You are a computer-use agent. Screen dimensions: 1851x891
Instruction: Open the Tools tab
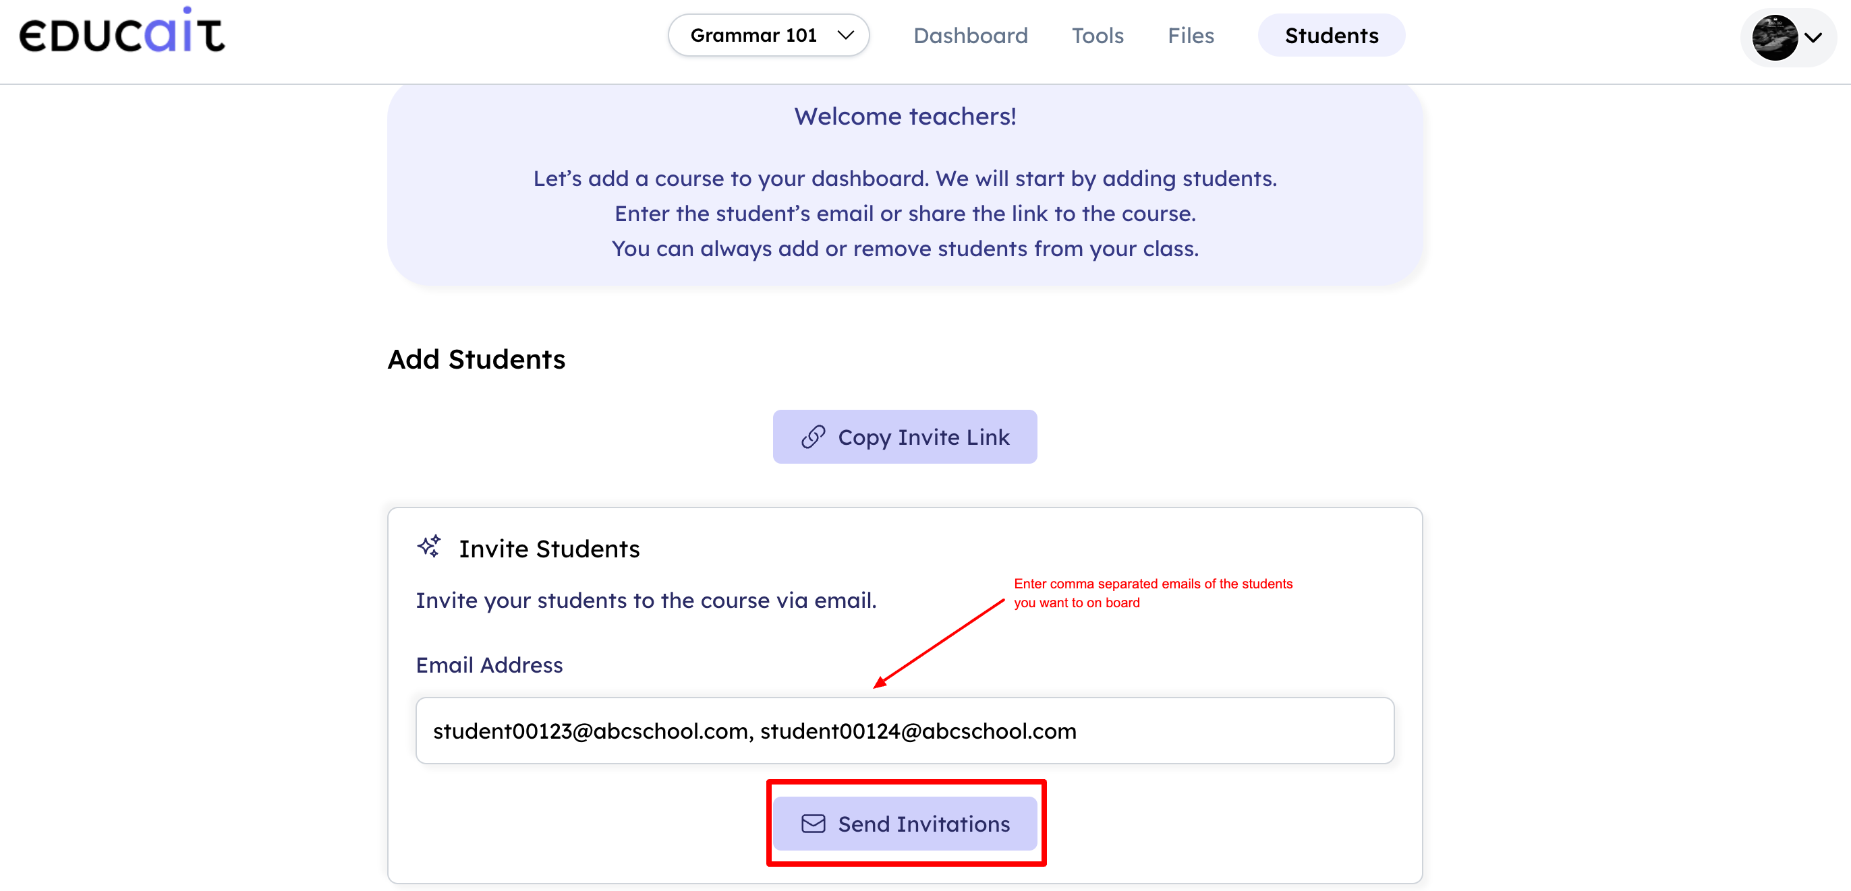click(x=1098, y=35)
